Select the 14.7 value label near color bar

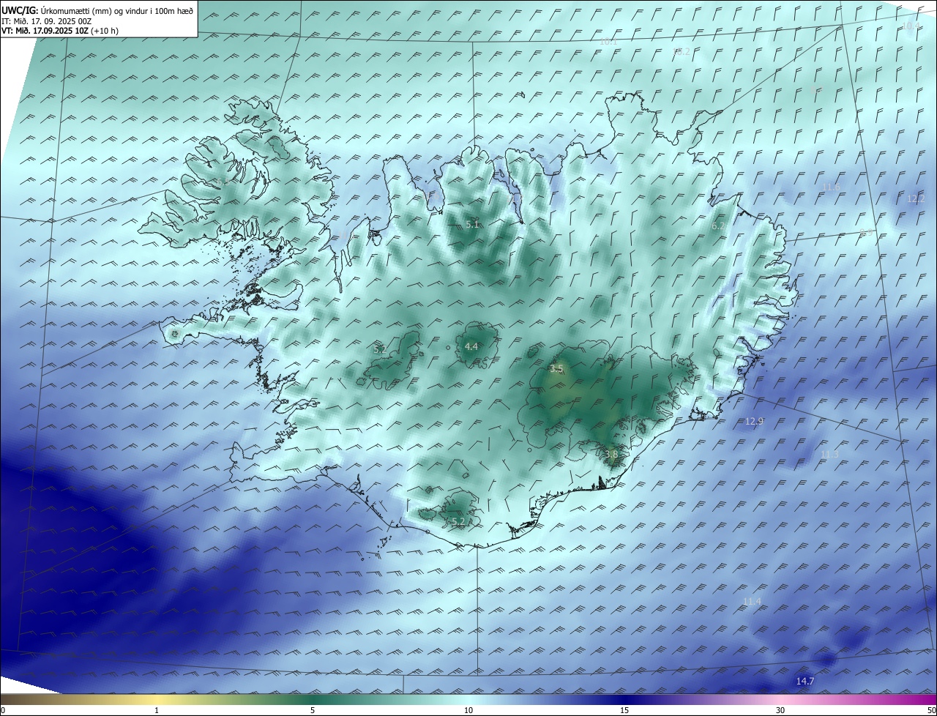pos(805,682)
